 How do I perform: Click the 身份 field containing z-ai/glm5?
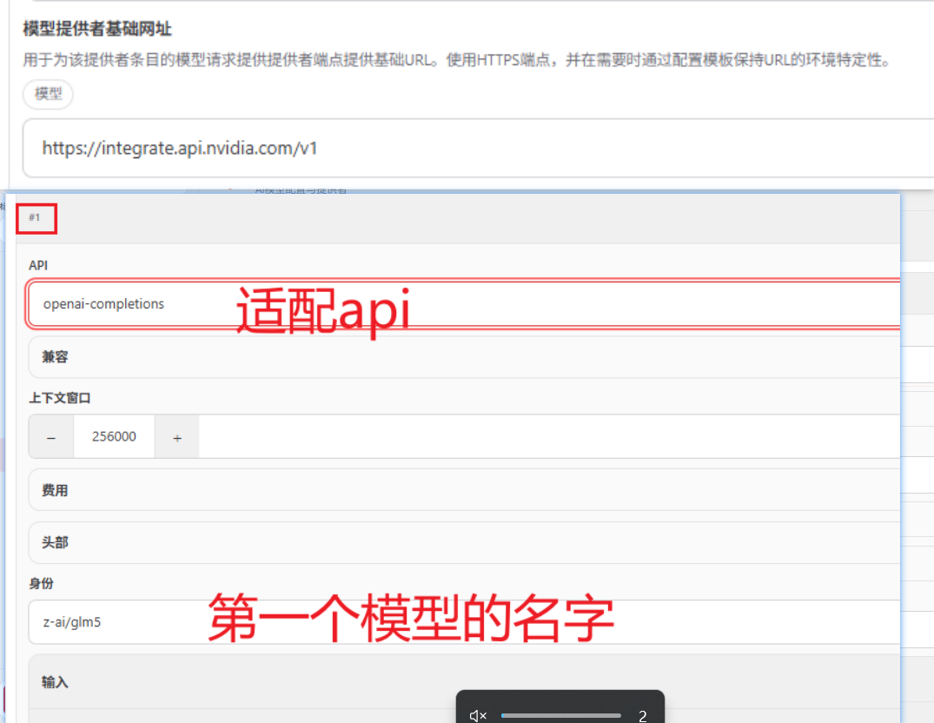[113, 622]
